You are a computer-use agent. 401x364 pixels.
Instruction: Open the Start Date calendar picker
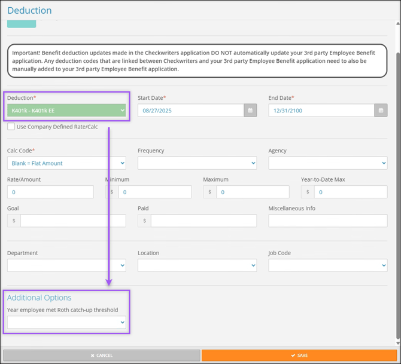(250, 111)
